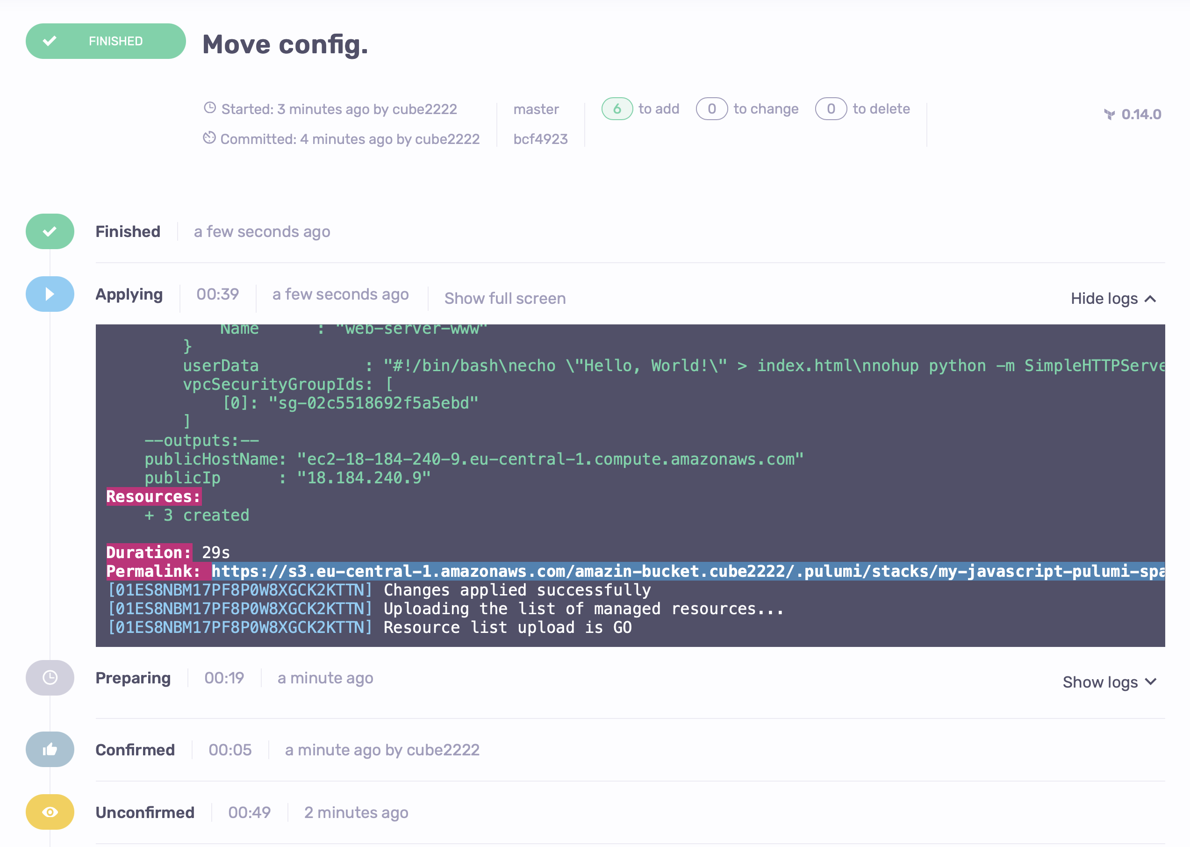
Task: Click the chevron next to Hide logs
Action: pos(1150,299)
